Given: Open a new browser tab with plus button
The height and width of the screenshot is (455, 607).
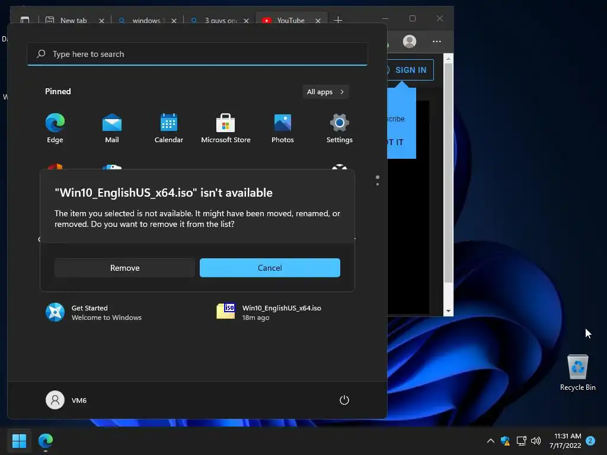Looking at the screenshot, I should [338, 20].
